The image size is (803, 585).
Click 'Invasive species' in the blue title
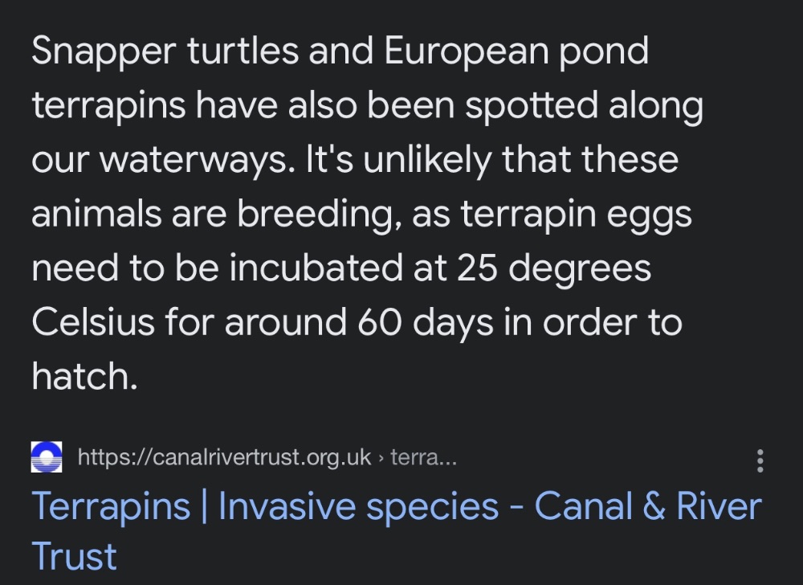point(358,507)
